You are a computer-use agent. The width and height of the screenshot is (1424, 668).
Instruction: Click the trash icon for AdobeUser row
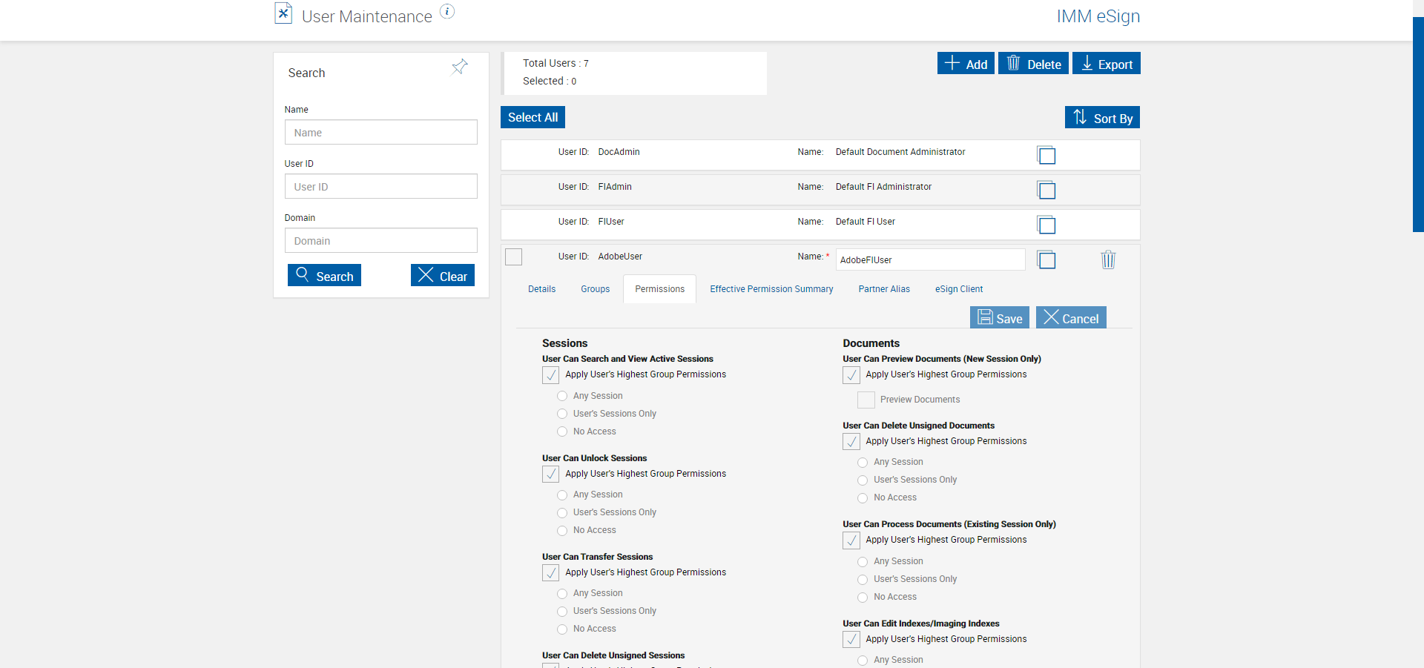point(1108,259)
